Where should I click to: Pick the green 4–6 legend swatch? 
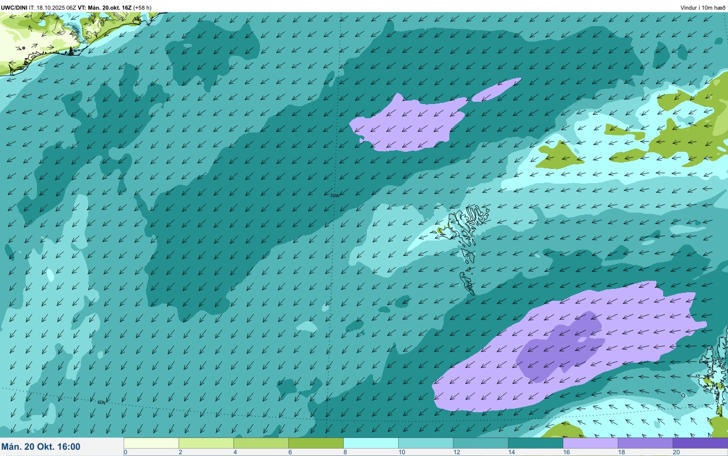tap(261, 443)
